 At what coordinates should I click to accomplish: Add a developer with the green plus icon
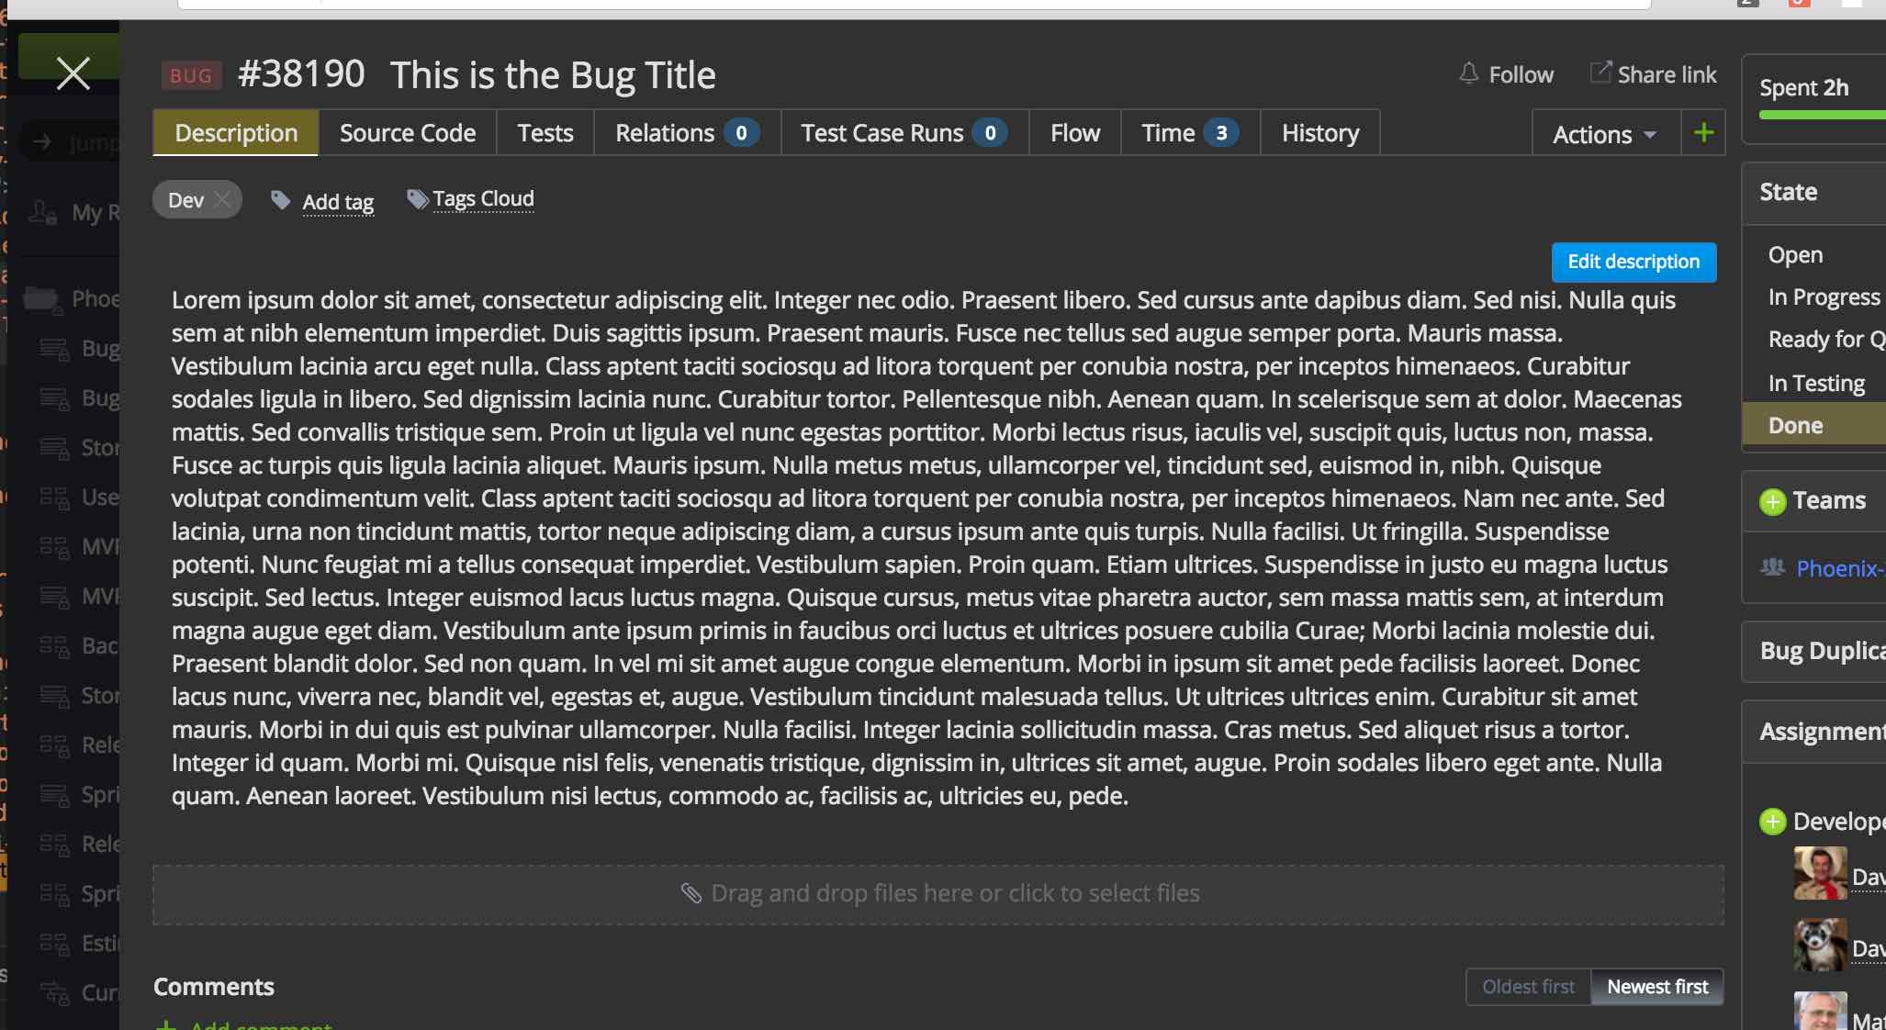(1772, 822)
